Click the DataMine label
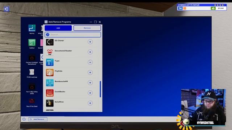The image size is (232, 130). (59, 102)
